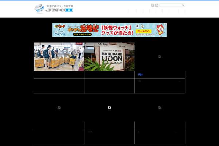Click the yellow 詳しくはこちら button in banner
Viewport: 219px width, 146px height.
143,31
